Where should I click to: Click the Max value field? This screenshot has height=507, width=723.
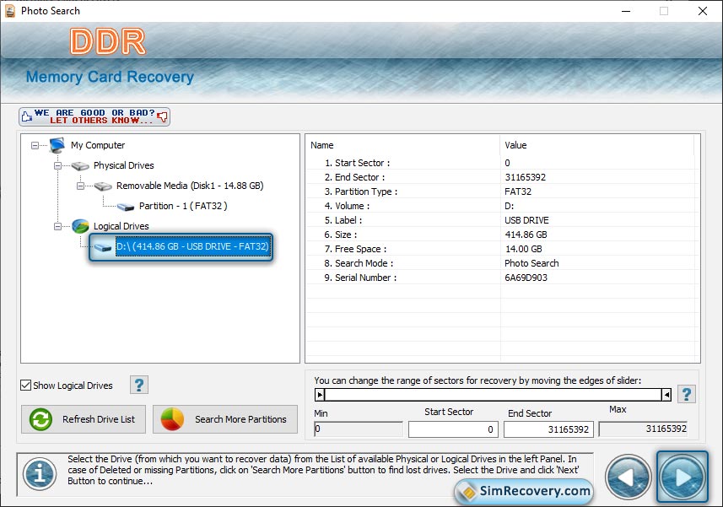pyautogui.click(x=643, y=429)
